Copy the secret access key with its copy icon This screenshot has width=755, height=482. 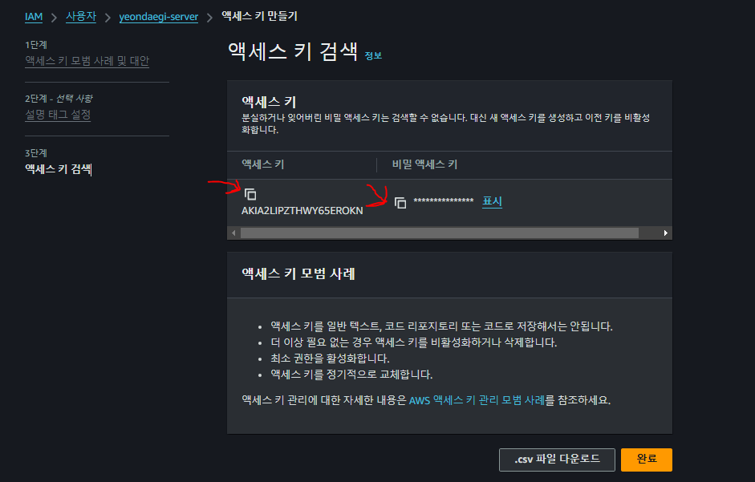click(400, 203)
